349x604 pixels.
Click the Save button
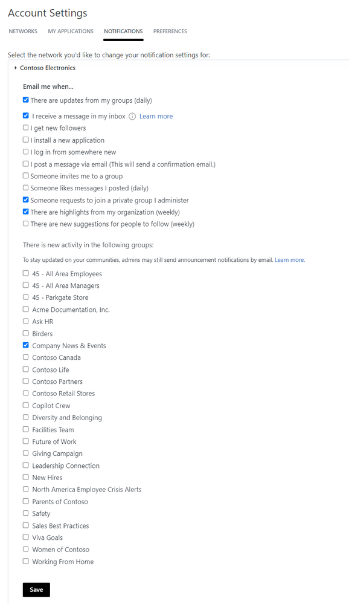36,589
